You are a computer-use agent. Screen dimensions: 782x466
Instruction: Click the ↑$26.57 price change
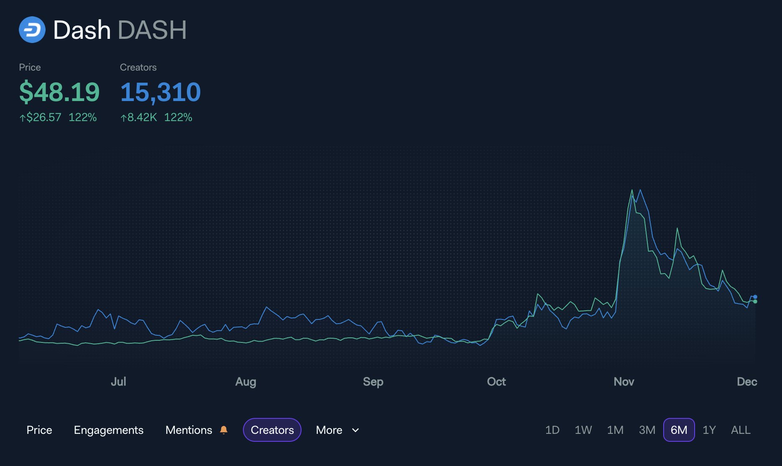click(41, 117)
